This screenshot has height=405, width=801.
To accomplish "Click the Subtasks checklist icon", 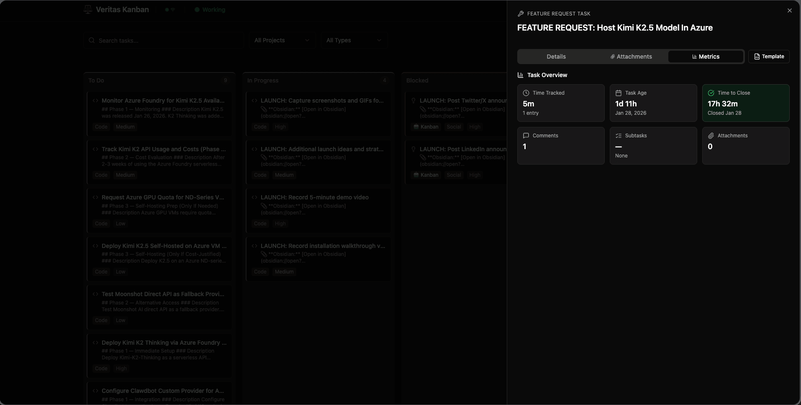I will coord(619,136).
